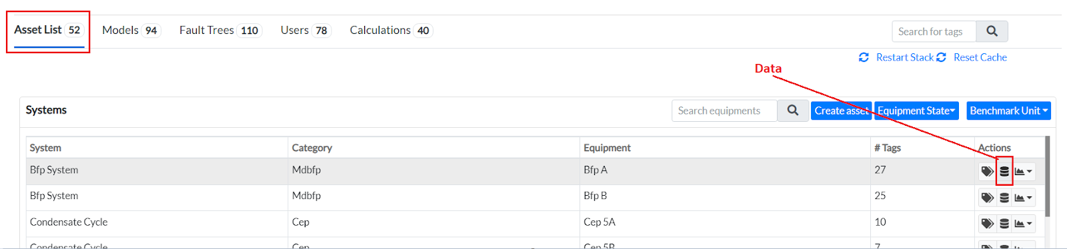Open tags icon for Bfp A row
This screenshot has width=1067, height=249.
[987, 172]
